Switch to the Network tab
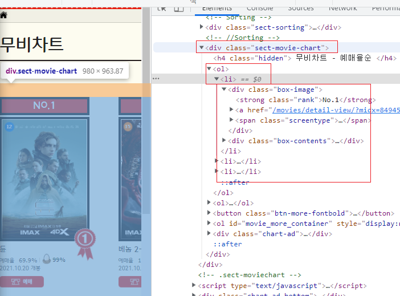400x296 pixels. (x=342, y=9)
